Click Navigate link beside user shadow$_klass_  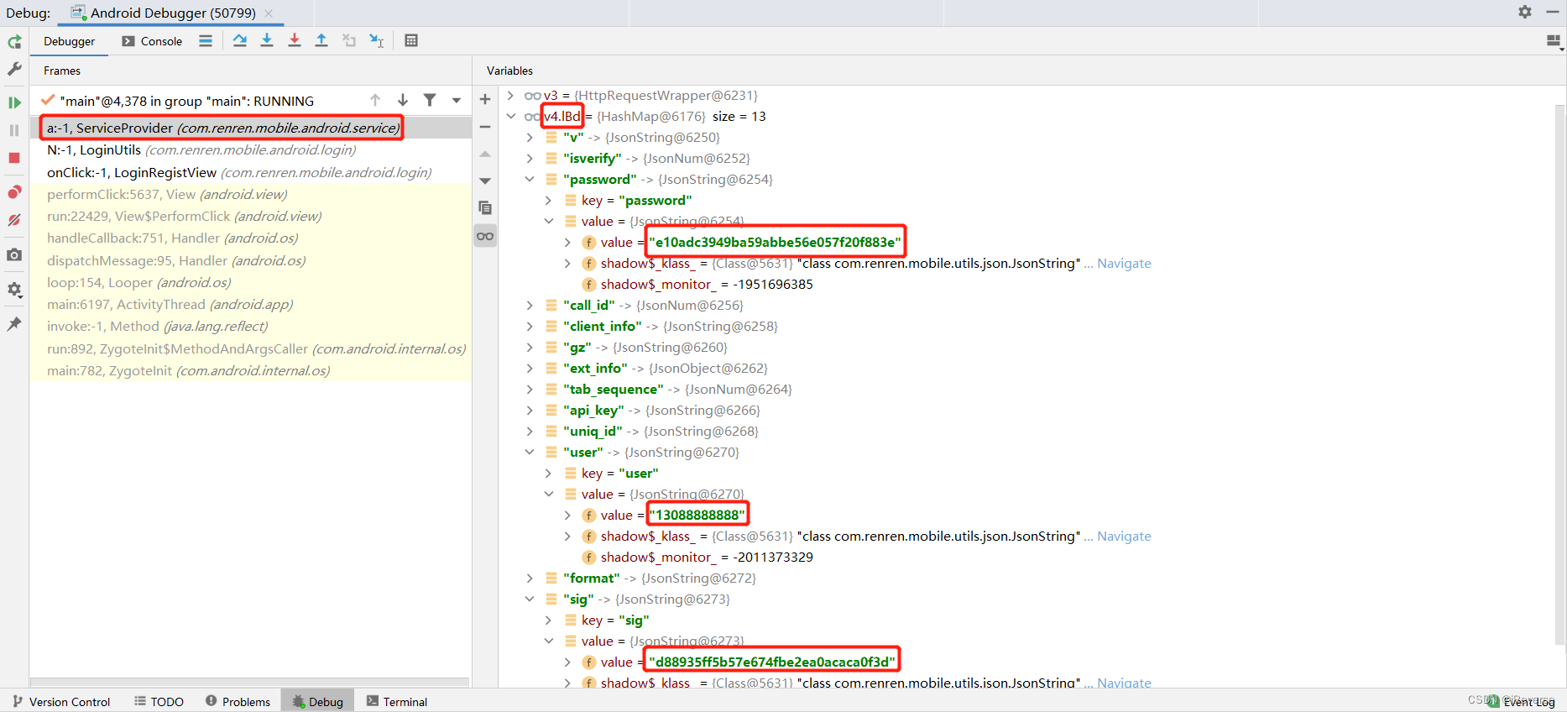pos(1124,536)
